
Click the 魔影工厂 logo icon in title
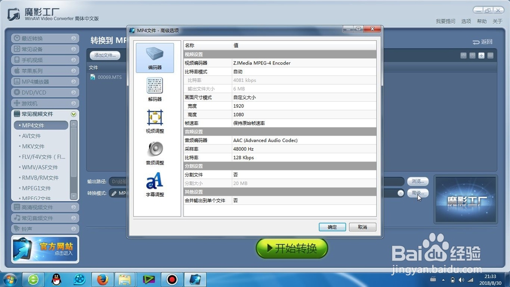[14, 15]
